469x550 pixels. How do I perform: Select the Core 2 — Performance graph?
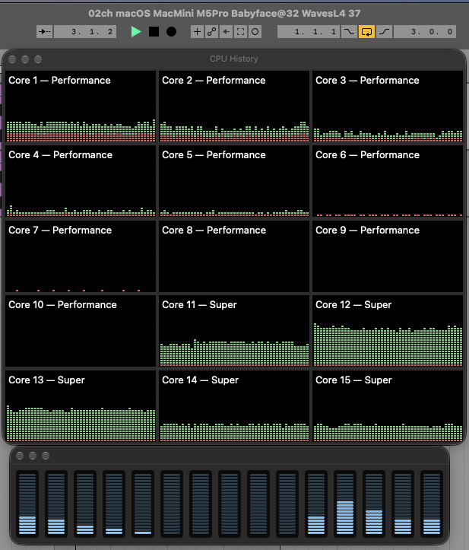(x=234, y=107)
